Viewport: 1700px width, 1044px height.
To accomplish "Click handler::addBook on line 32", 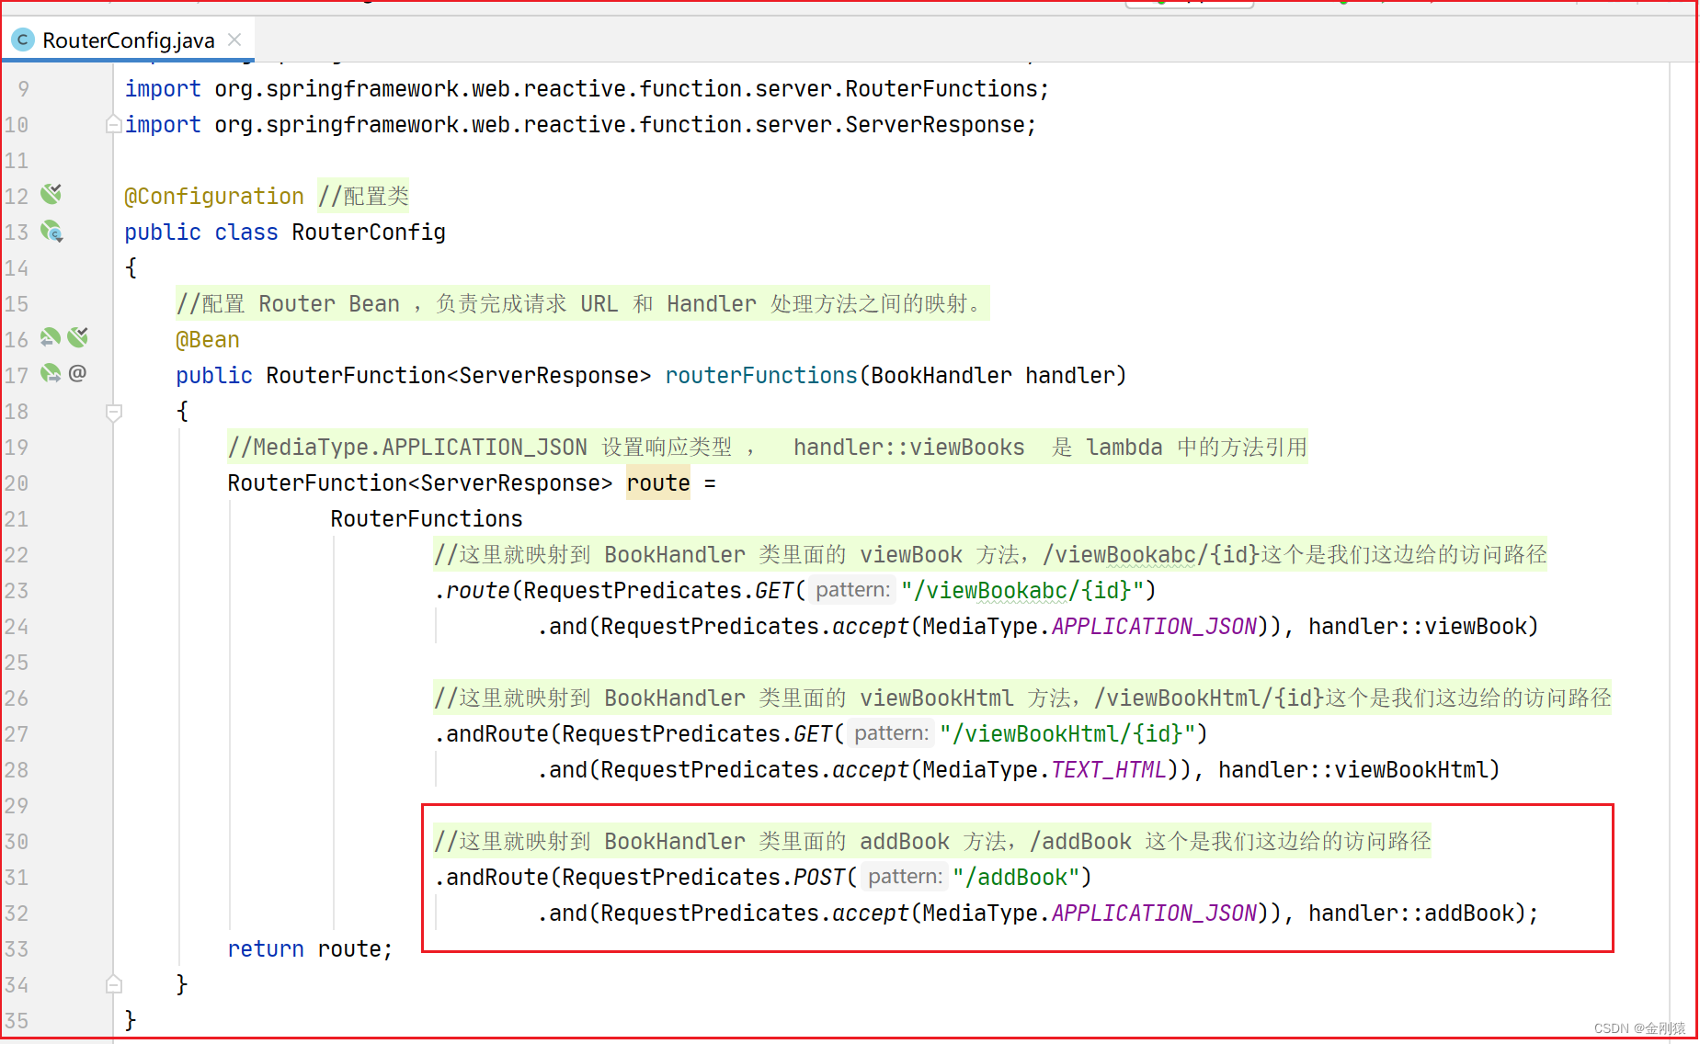I will pos(1410,913).
